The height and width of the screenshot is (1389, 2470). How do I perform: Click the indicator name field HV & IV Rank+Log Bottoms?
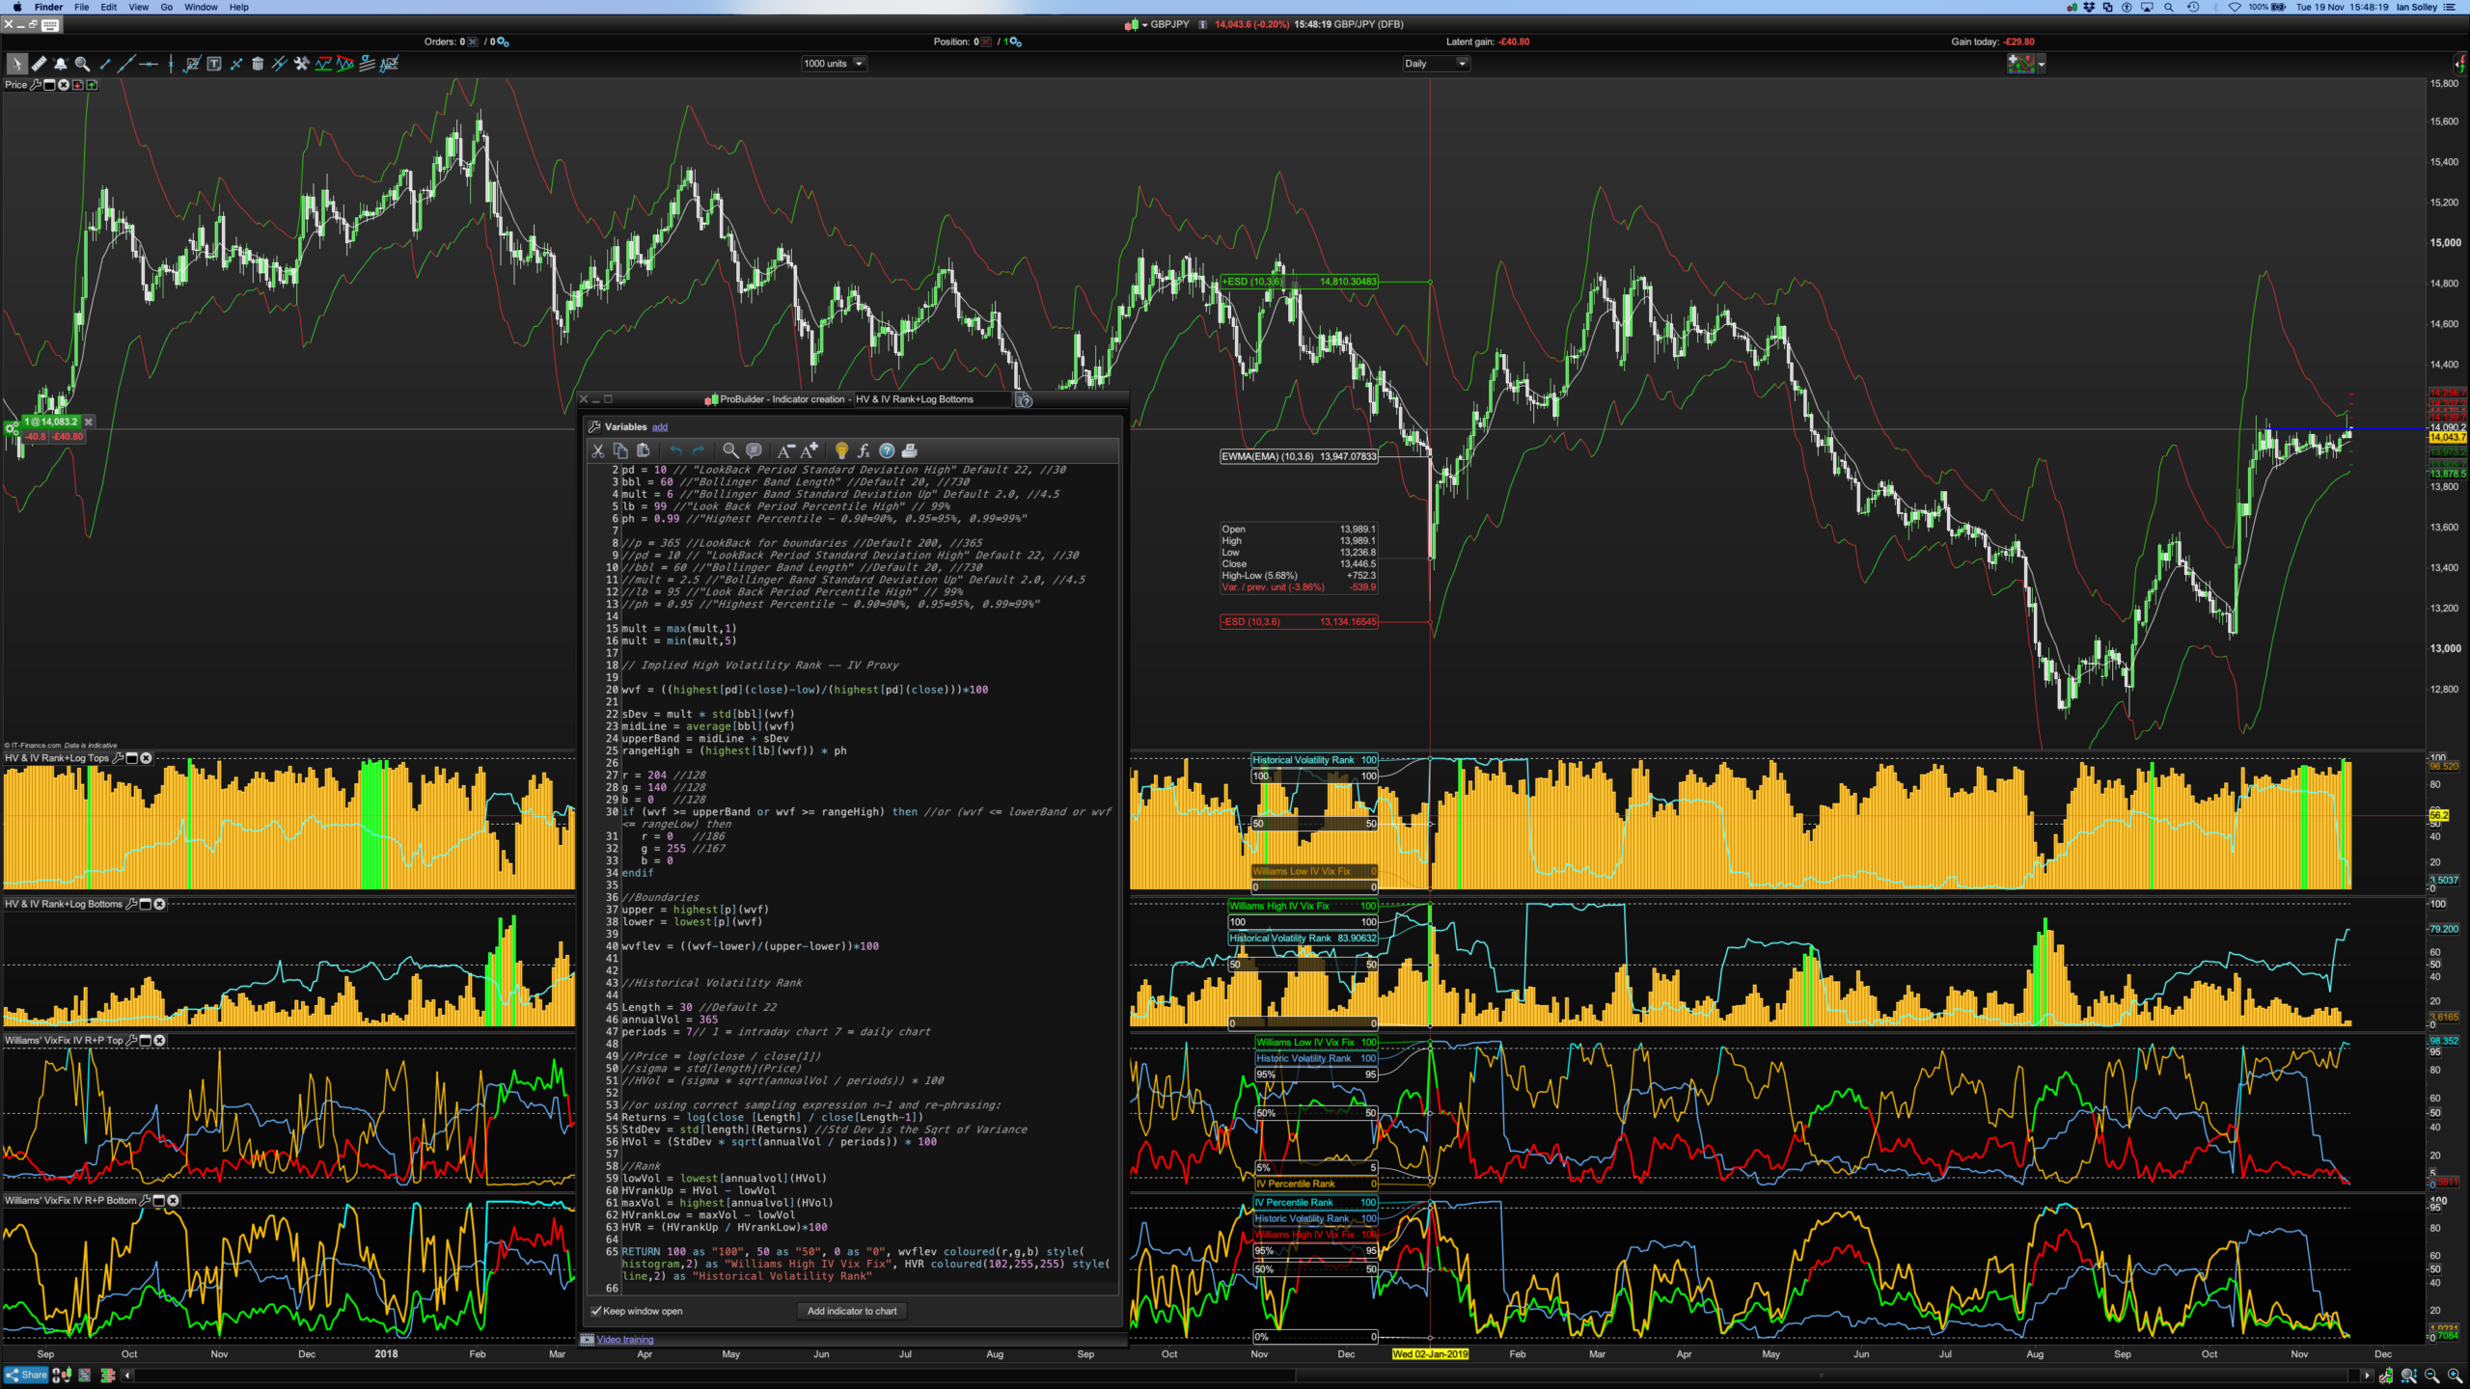pos(930,399)
